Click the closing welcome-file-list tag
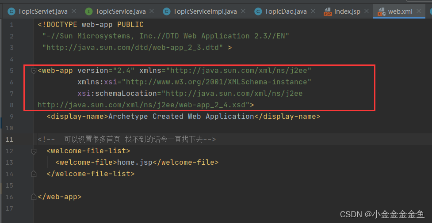Viewport: 432px width, 223px height. [x=91, y=174]
